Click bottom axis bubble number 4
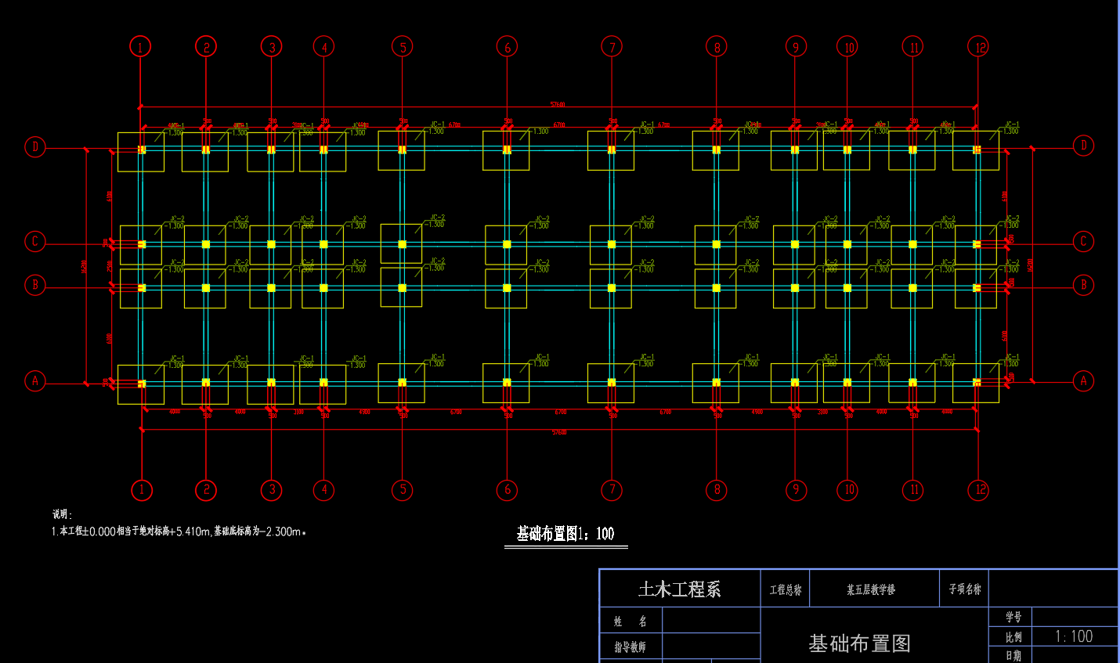Viewport: 1120px width, 663px height. [x=324, y=490]
